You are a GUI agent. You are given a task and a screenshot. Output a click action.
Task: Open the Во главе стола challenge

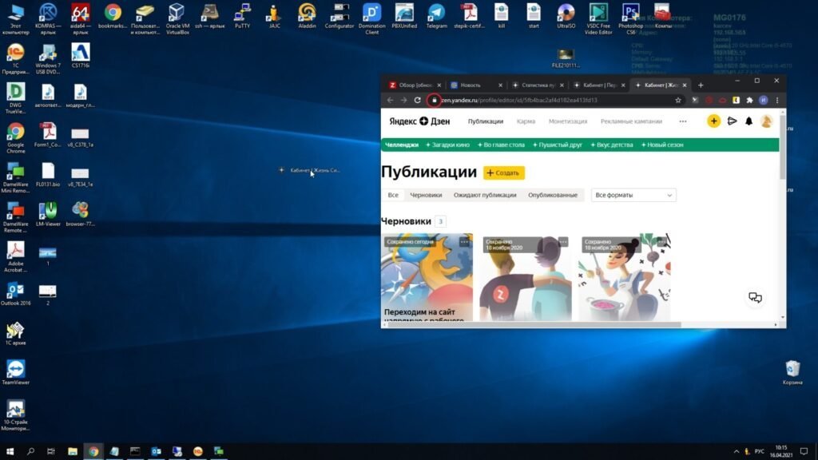coord(502,145)
